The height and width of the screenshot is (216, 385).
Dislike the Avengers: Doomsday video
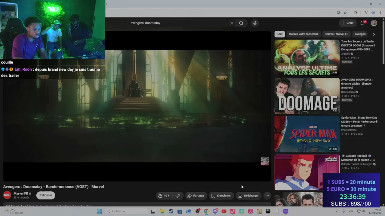(x=177, y=196)
